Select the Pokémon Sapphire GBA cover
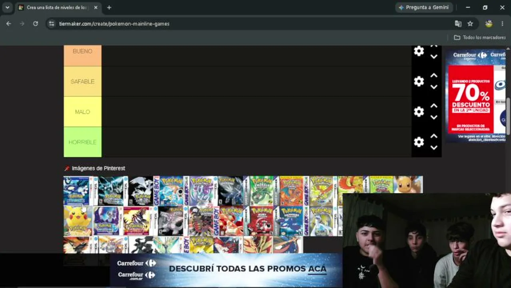This screenshot has height=288, width=511. [x=288, y=221]
